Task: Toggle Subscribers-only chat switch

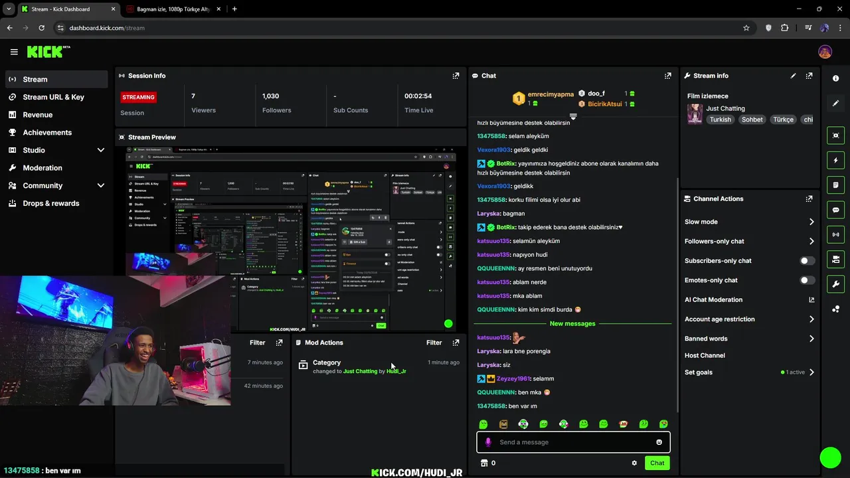Action: [x=807, y=261]
